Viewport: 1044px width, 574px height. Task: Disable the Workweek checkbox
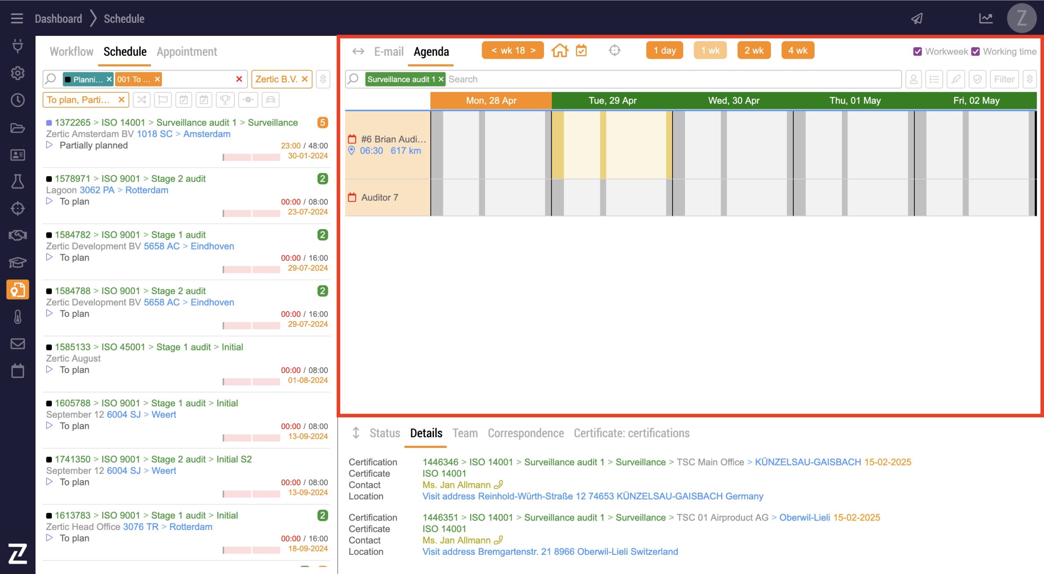coord(917,52)
